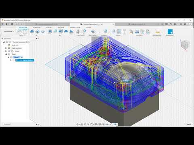This screenshot has width=194, height=145.
Task: Open the user profile button
Action: pos(190,24)
